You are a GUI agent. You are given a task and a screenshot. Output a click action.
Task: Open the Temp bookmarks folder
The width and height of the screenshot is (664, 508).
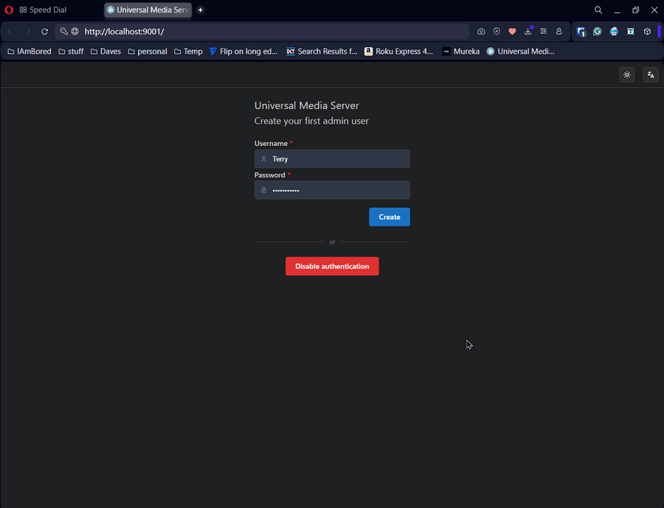(x=188, y=51)
